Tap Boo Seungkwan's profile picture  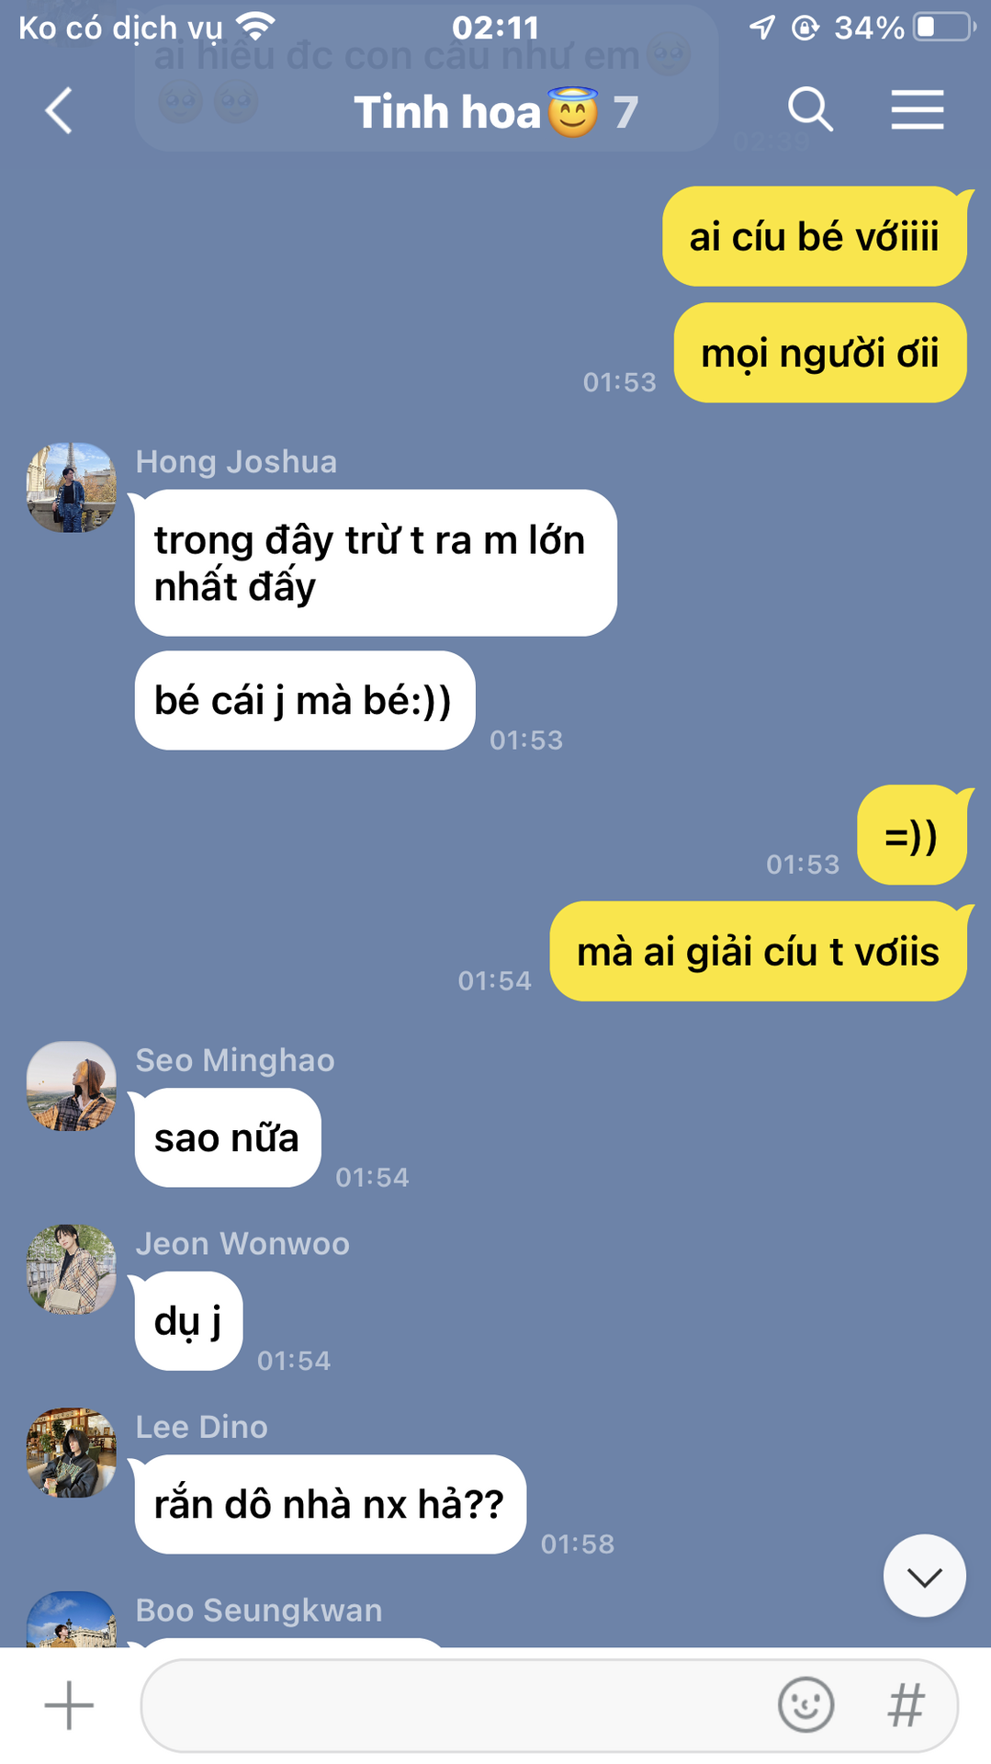click(x=72, y=1619)
